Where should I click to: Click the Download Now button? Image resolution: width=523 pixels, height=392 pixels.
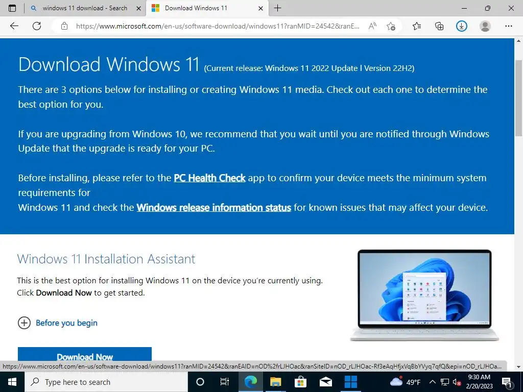coord(85,355)
